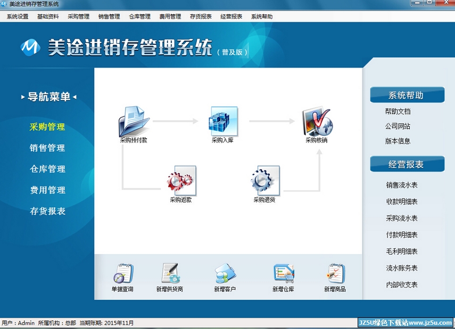Open the 采购核销 icon
This screenshot has width=455, height=329.
[x=316, y=122]
